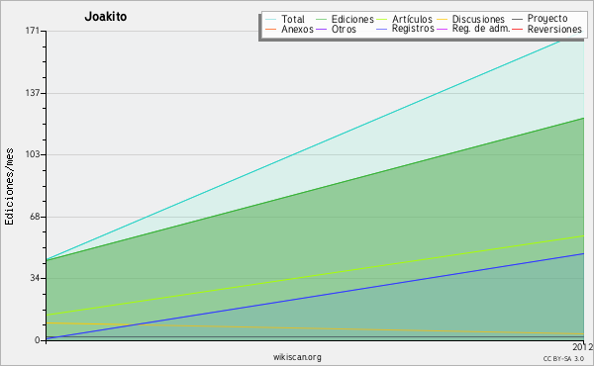Screen dimensions: 594x366
Task: Click the 34 y-axis value
Action: click(x=35, y=278)
